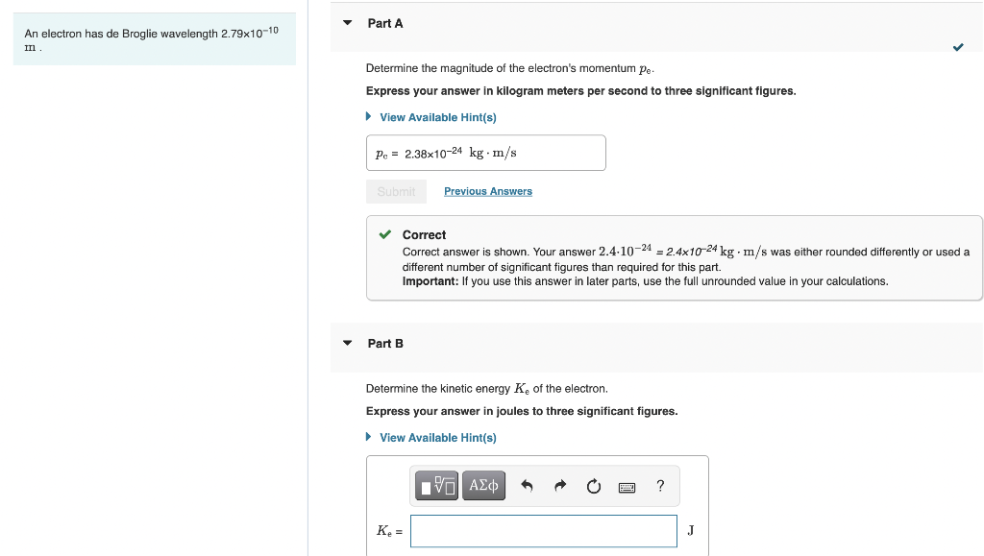Click the redo arrow in equation editor
Screen dimensions: 984x556
tap(560, 485)
